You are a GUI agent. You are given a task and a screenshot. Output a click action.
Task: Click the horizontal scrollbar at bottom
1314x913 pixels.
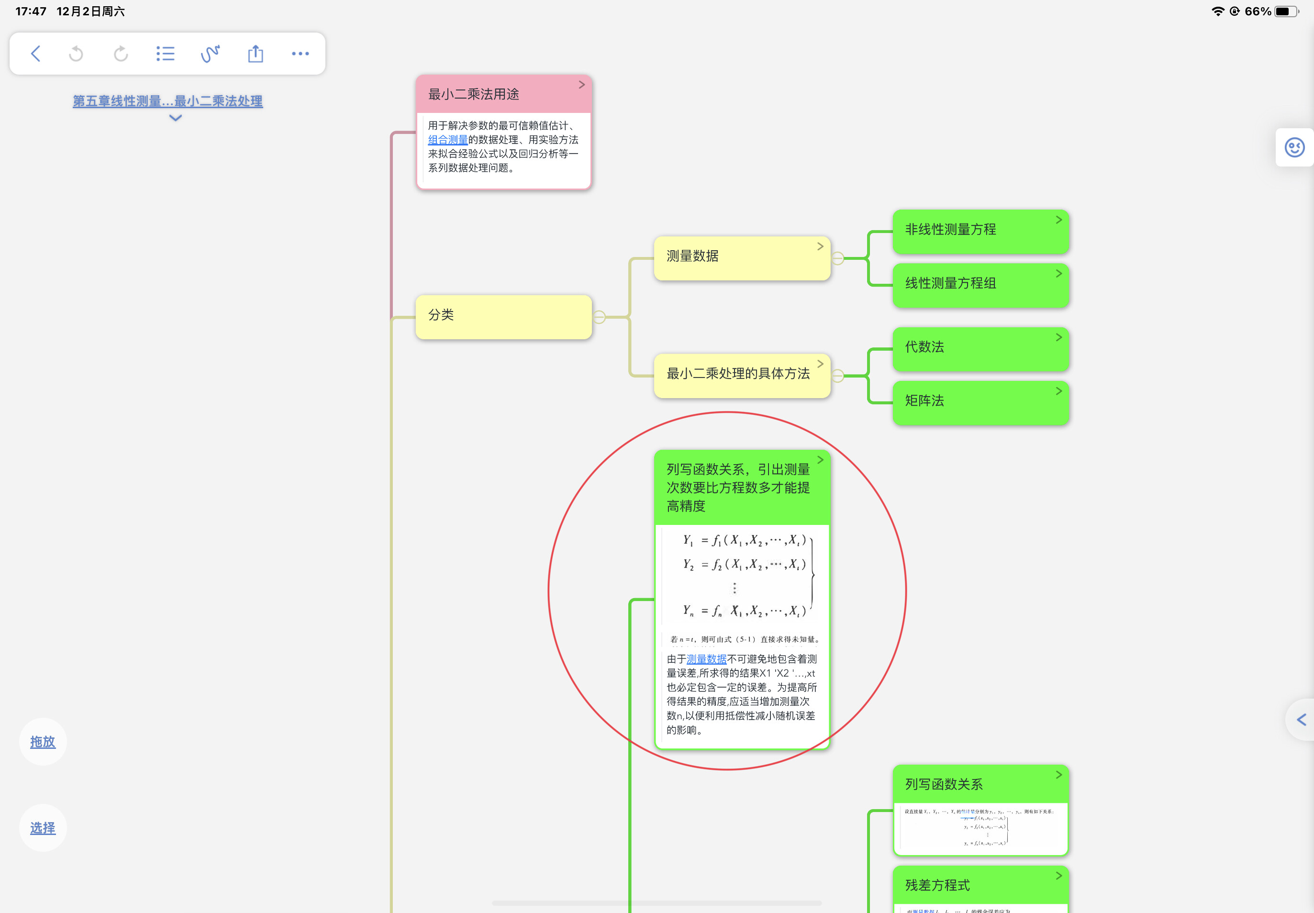pos(657,902)
